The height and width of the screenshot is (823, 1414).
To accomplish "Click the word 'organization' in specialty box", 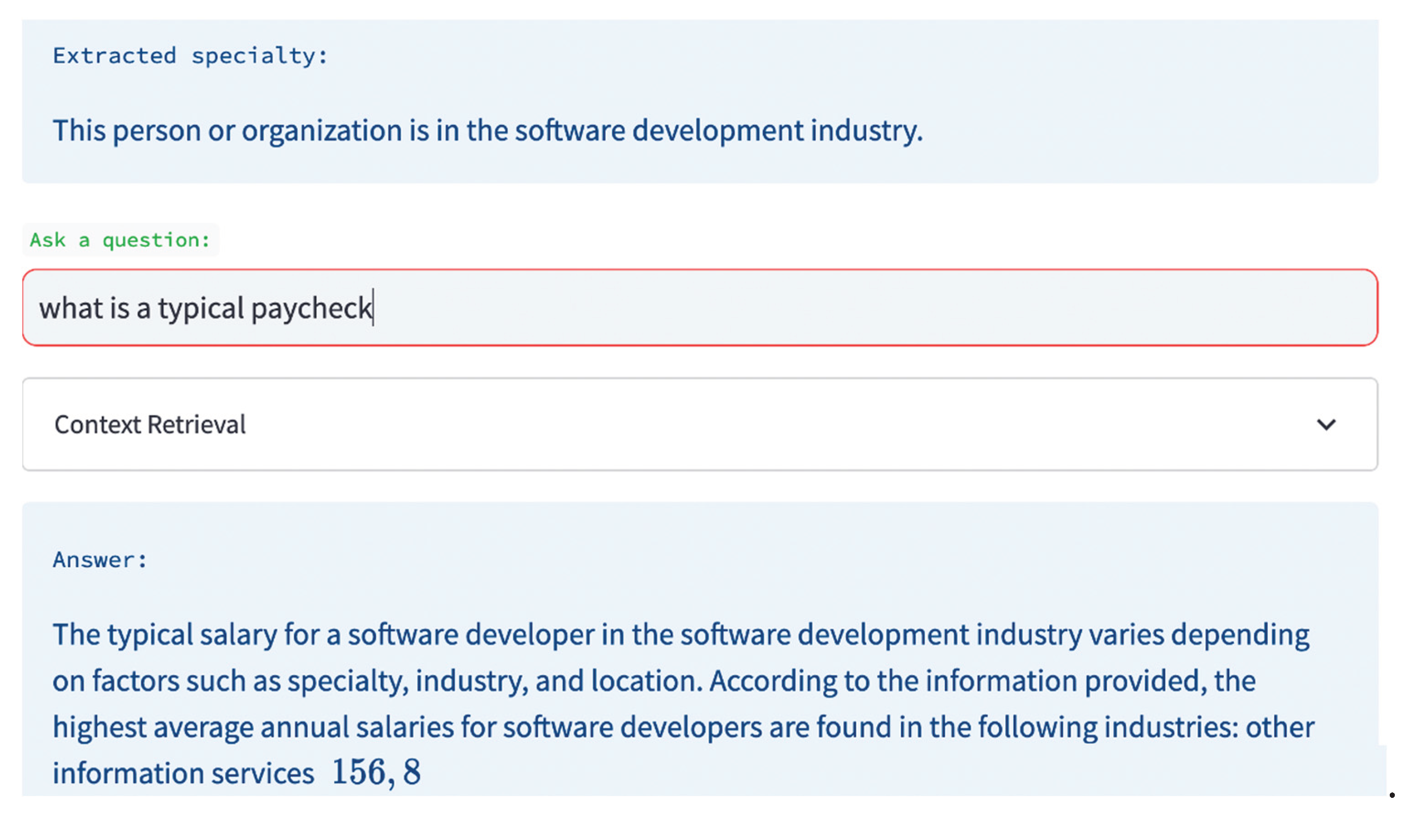I will [322, 131].
